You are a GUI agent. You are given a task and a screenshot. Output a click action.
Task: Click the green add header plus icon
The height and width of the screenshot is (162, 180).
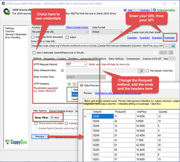69,84
